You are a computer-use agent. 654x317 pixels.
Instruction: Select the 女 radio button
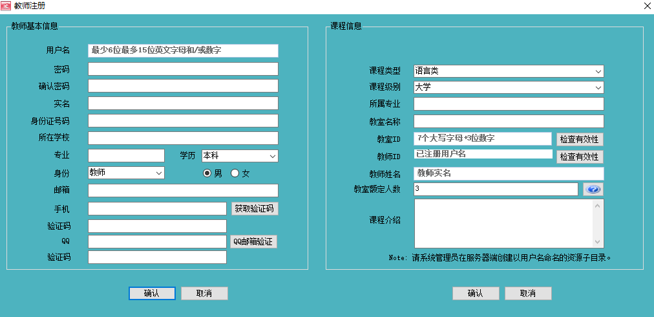coord(235,173)
